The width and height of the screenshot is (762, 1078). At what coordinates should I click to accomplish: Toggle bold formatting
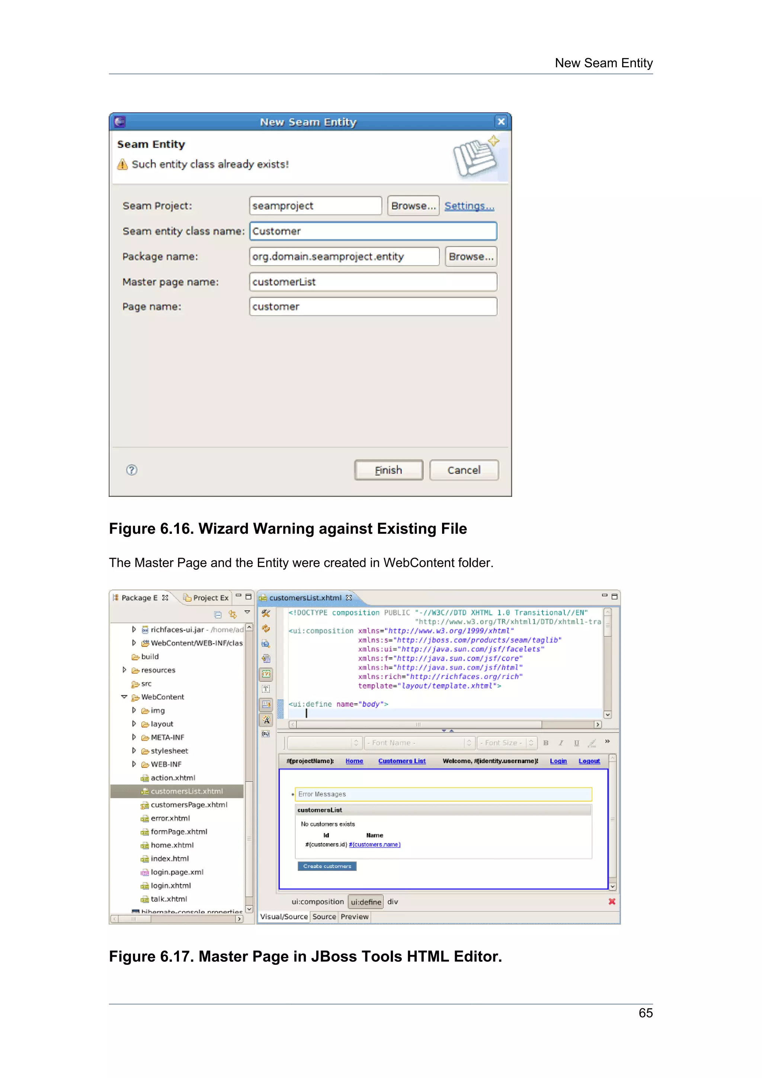click(x=546, y=743)
